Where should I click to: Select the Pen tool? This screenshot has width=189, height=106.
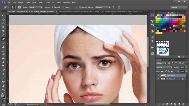3,70
